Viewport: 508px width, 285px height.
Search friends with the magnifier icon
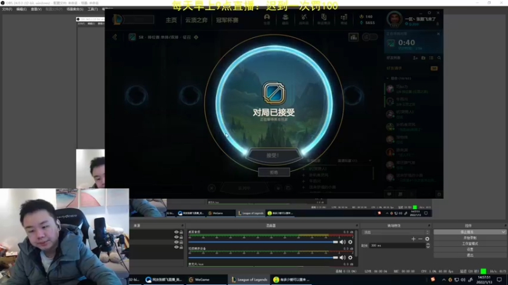click(x=439, y=58)
